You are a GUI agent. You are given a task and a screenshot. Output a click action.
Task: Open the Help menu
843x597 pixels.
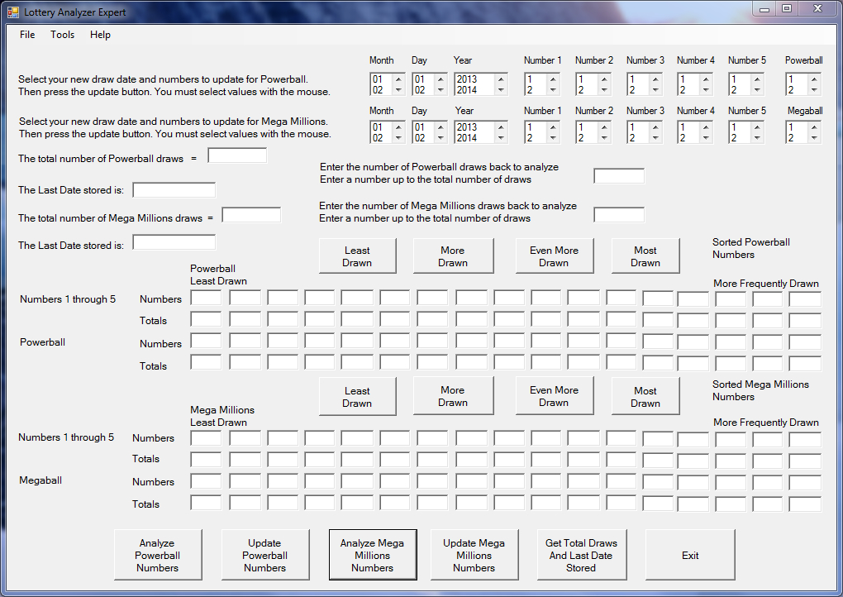coord(100,35)
